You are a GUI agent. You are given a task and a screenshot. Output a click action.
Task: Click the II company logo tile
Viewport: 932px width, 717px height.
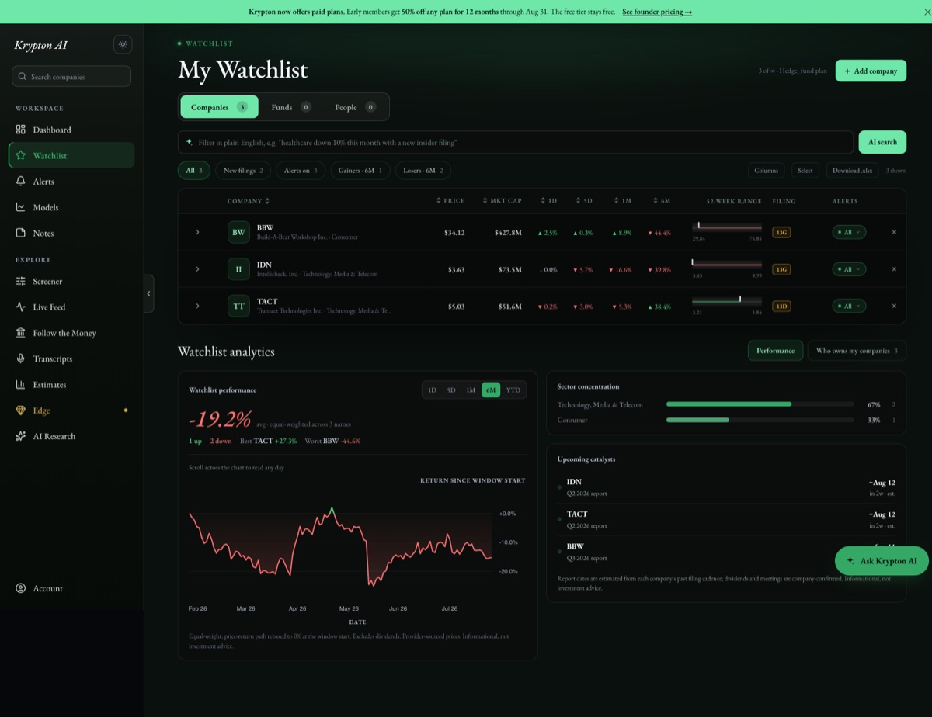pyautogui.click(x=238, y=269)
